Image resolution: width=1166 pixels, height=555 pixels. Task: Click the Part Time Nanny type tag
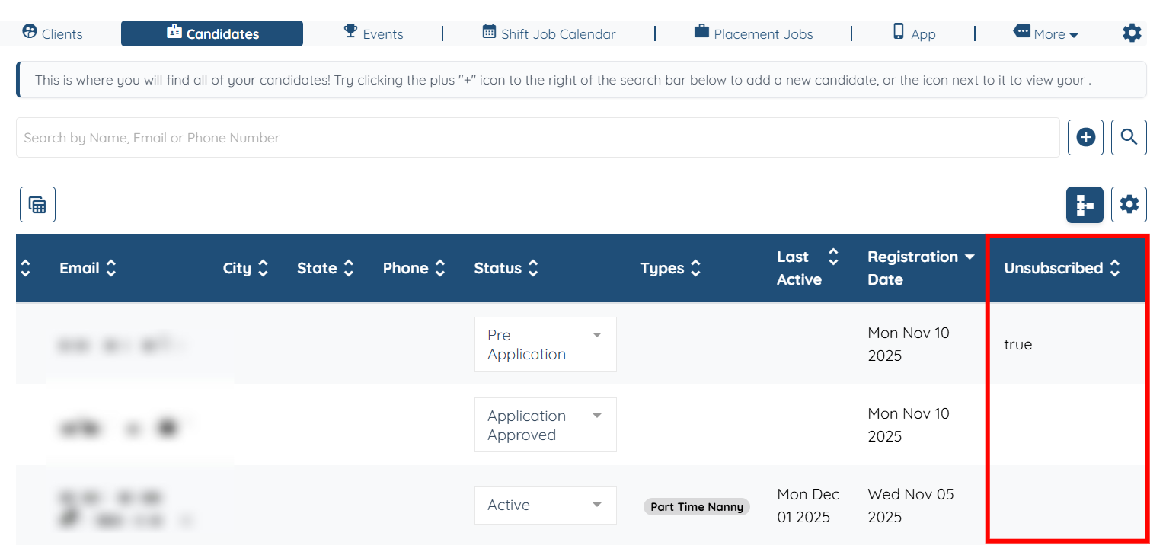coord(697,506)
